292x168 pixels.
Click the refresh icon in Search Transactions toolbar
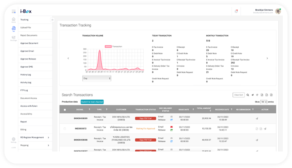[257, 95]
